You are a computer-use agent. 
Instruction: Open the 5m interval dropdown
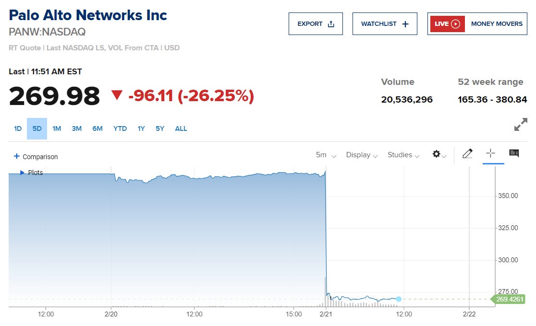326,155
